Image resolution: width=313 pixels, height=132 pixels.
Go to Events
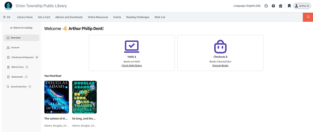click(x=117, y=17)
